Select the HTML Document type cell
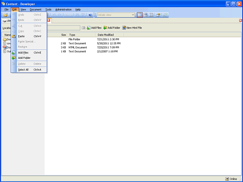Screen dimensions: 243x182 (x=78, y=47)
